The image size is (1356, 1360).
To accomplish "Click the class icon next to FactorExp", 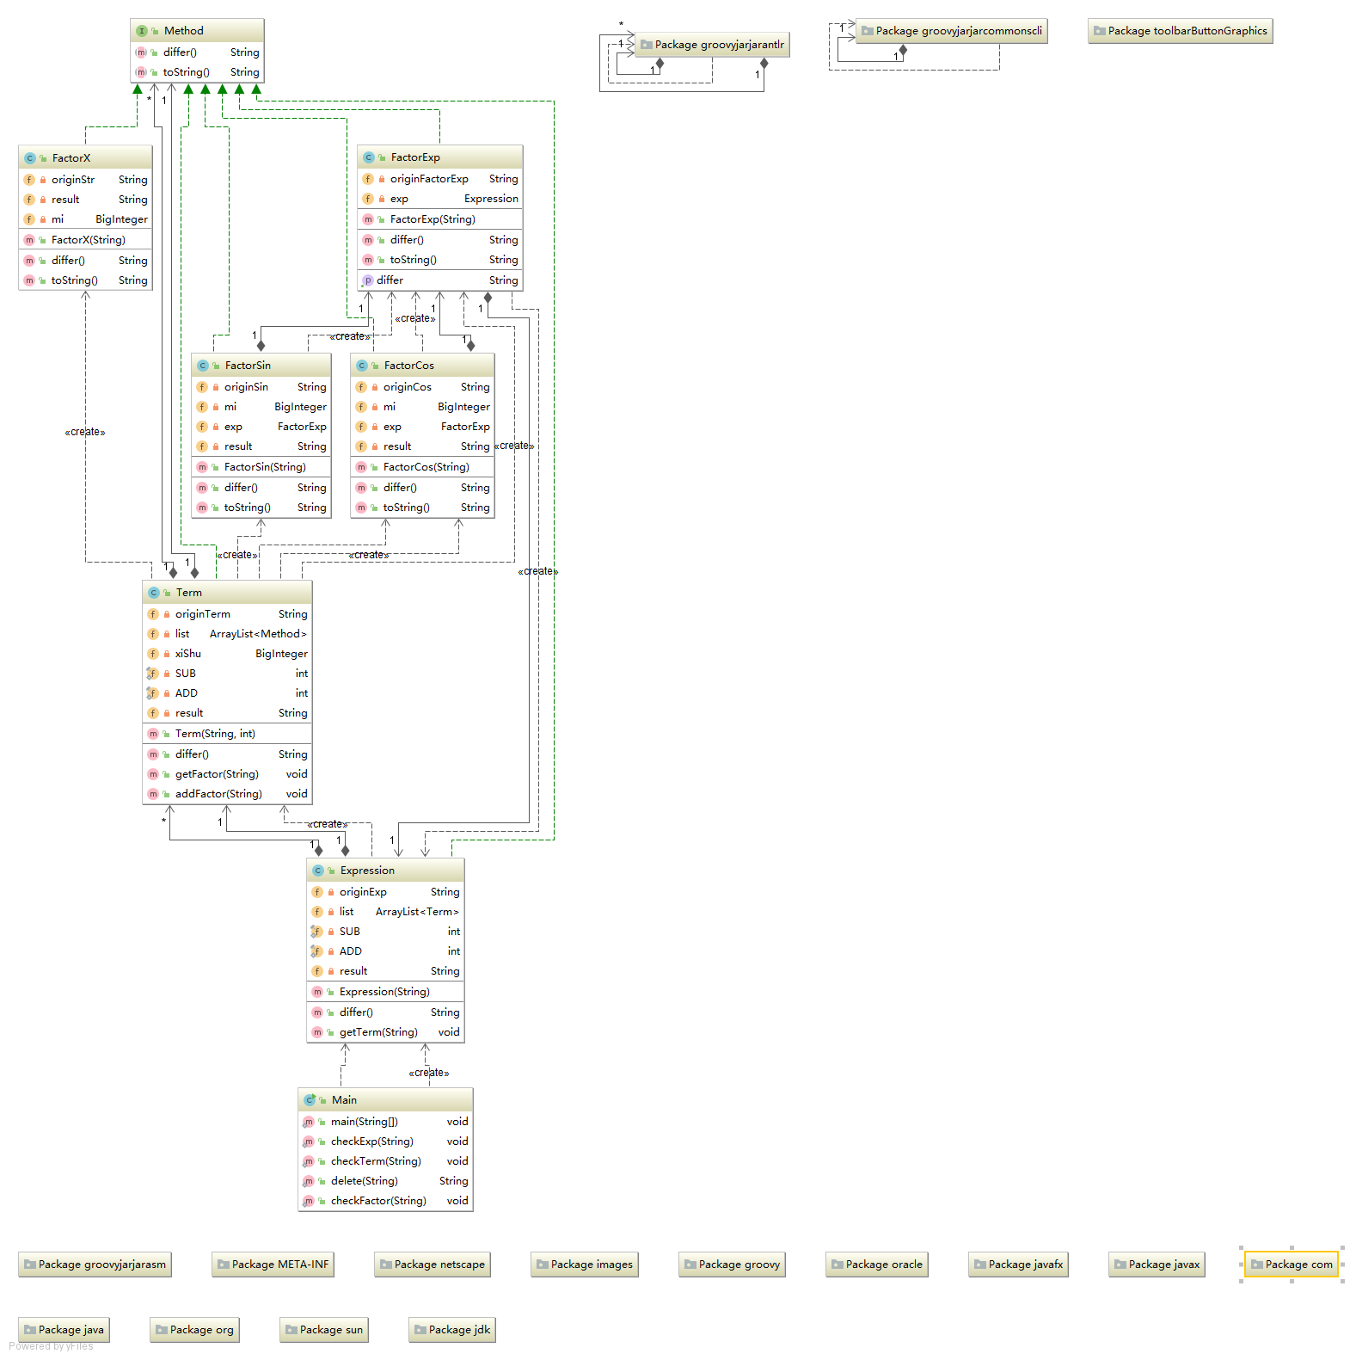I will point(369,157).
